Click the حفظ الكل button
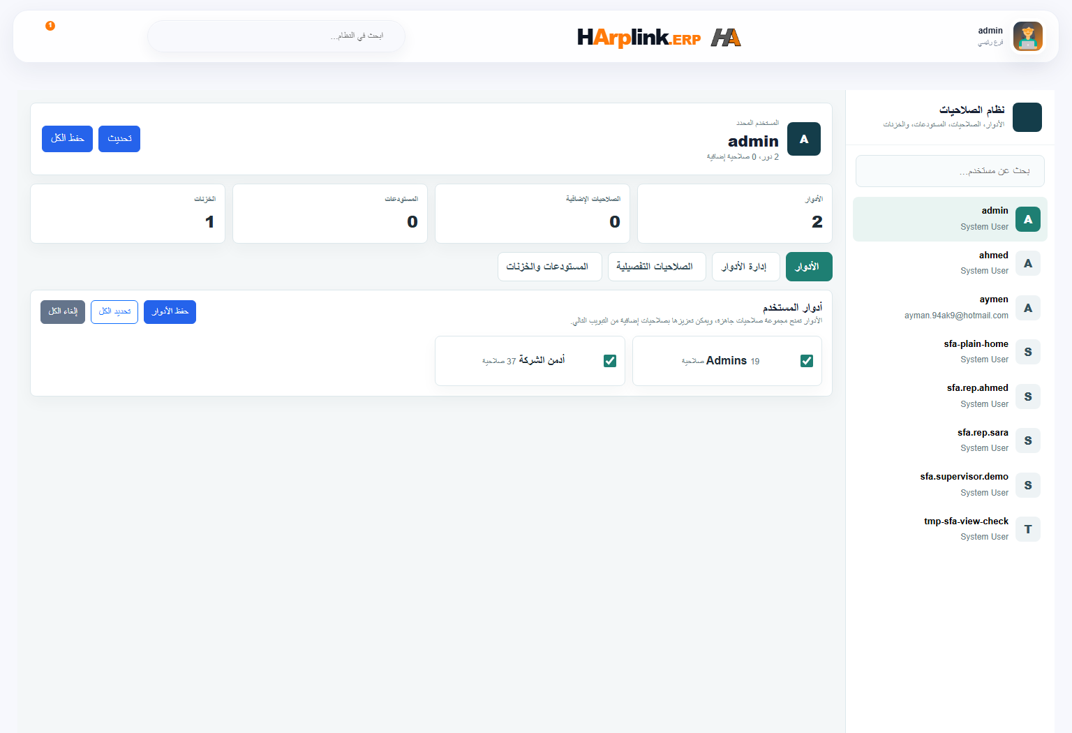 (67, 139)
